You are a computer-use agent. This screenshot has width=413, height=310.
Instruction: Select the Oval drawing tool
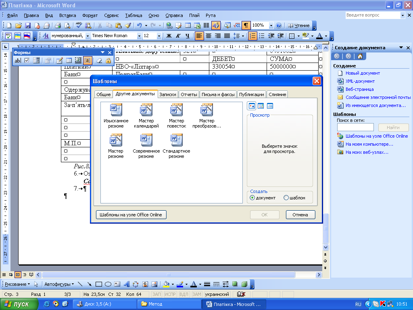coord(108,284)
